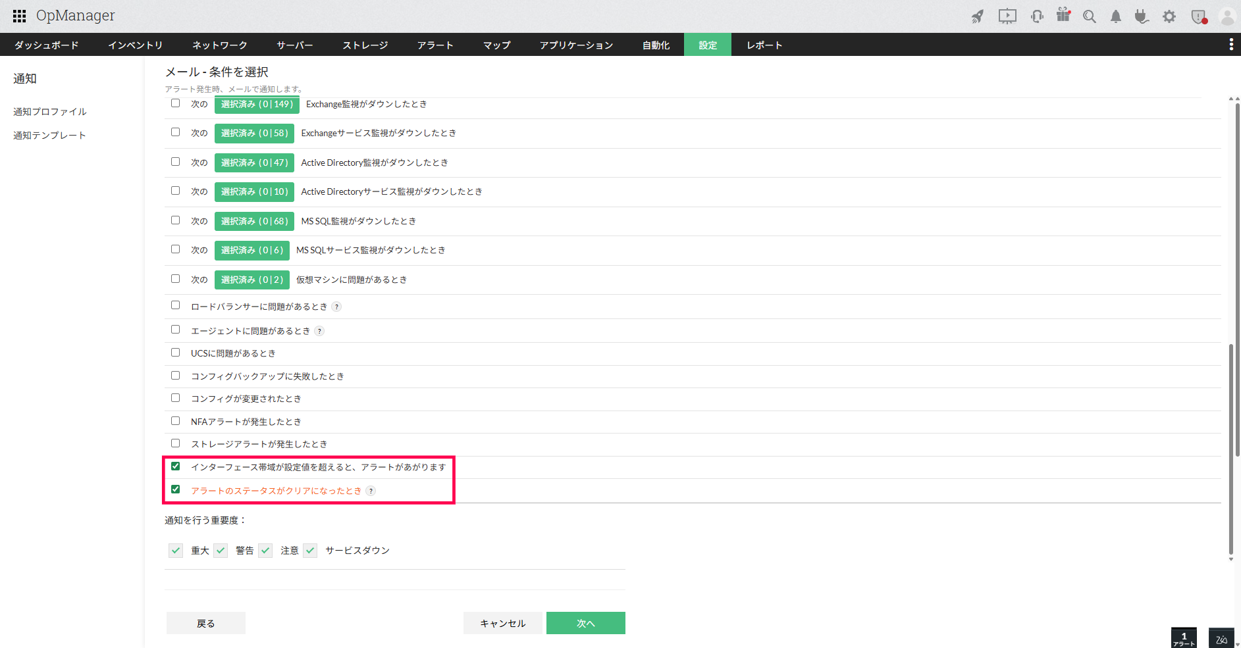
Task: Open the Zia assistant button
Action: tap(1221, 637)
